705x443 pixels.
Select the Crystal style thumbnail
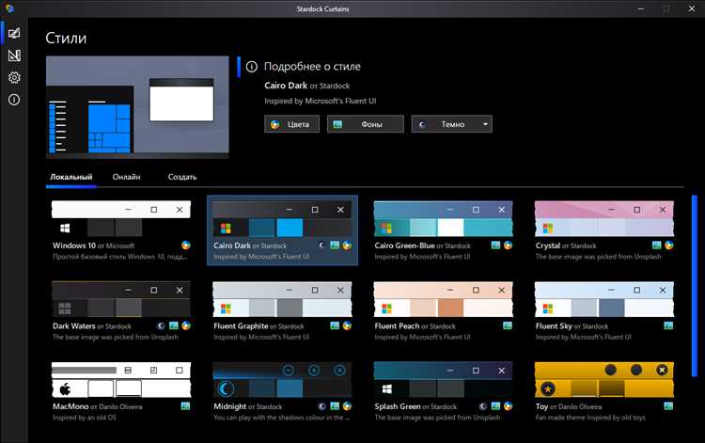click(x=603, y=218)
